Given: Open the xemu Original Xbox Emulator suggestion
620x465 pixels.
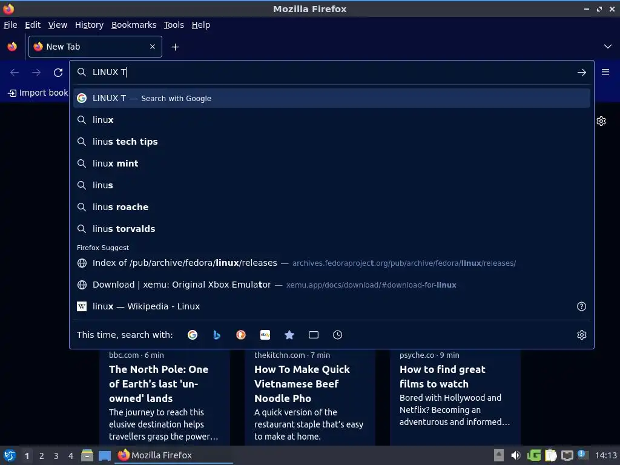Looking at the screenshot, I should 331,285.
